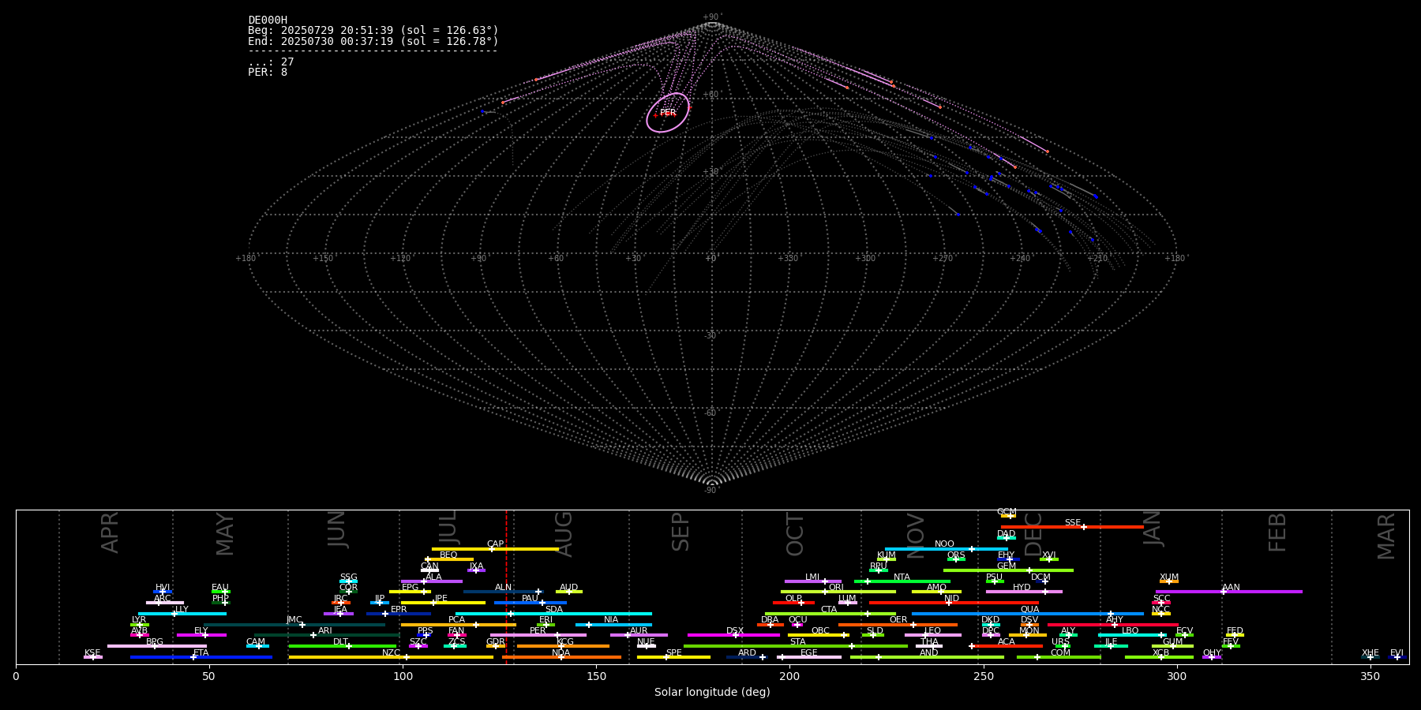Click the COM shower label
The width and height of the screenshot is (1421, 710).
pos(1060,653)
